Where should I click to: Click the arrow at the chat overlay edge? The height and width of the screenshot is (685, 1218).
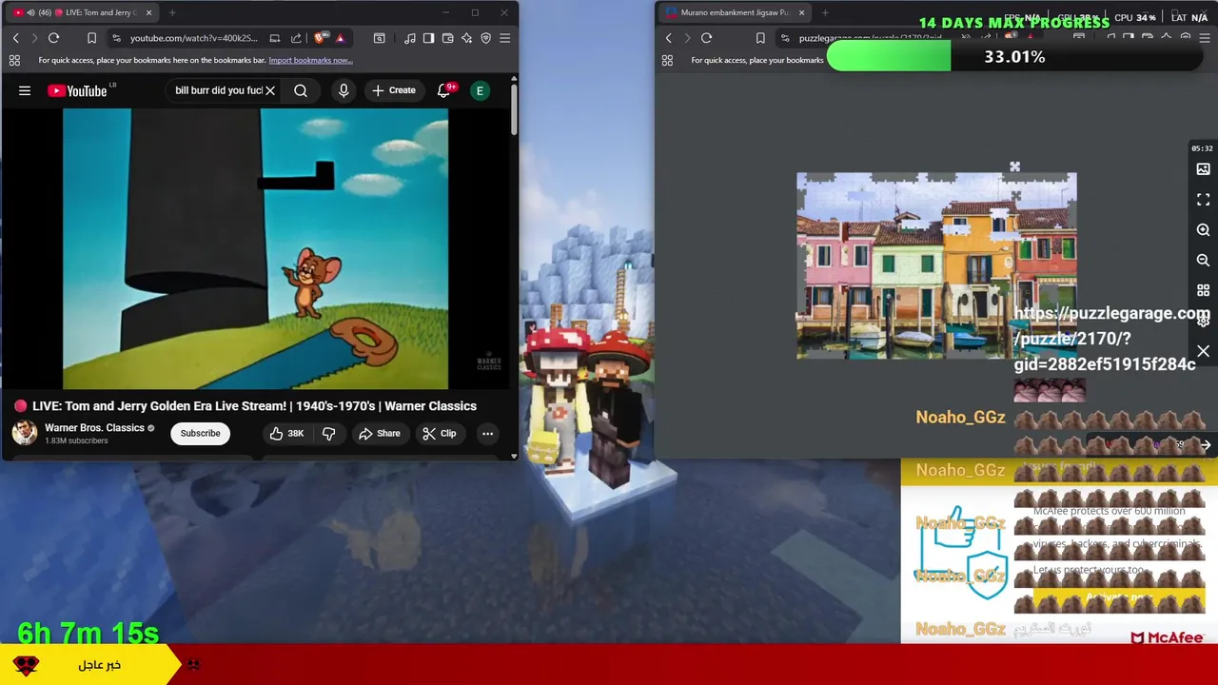click(x=1205, y=445)
